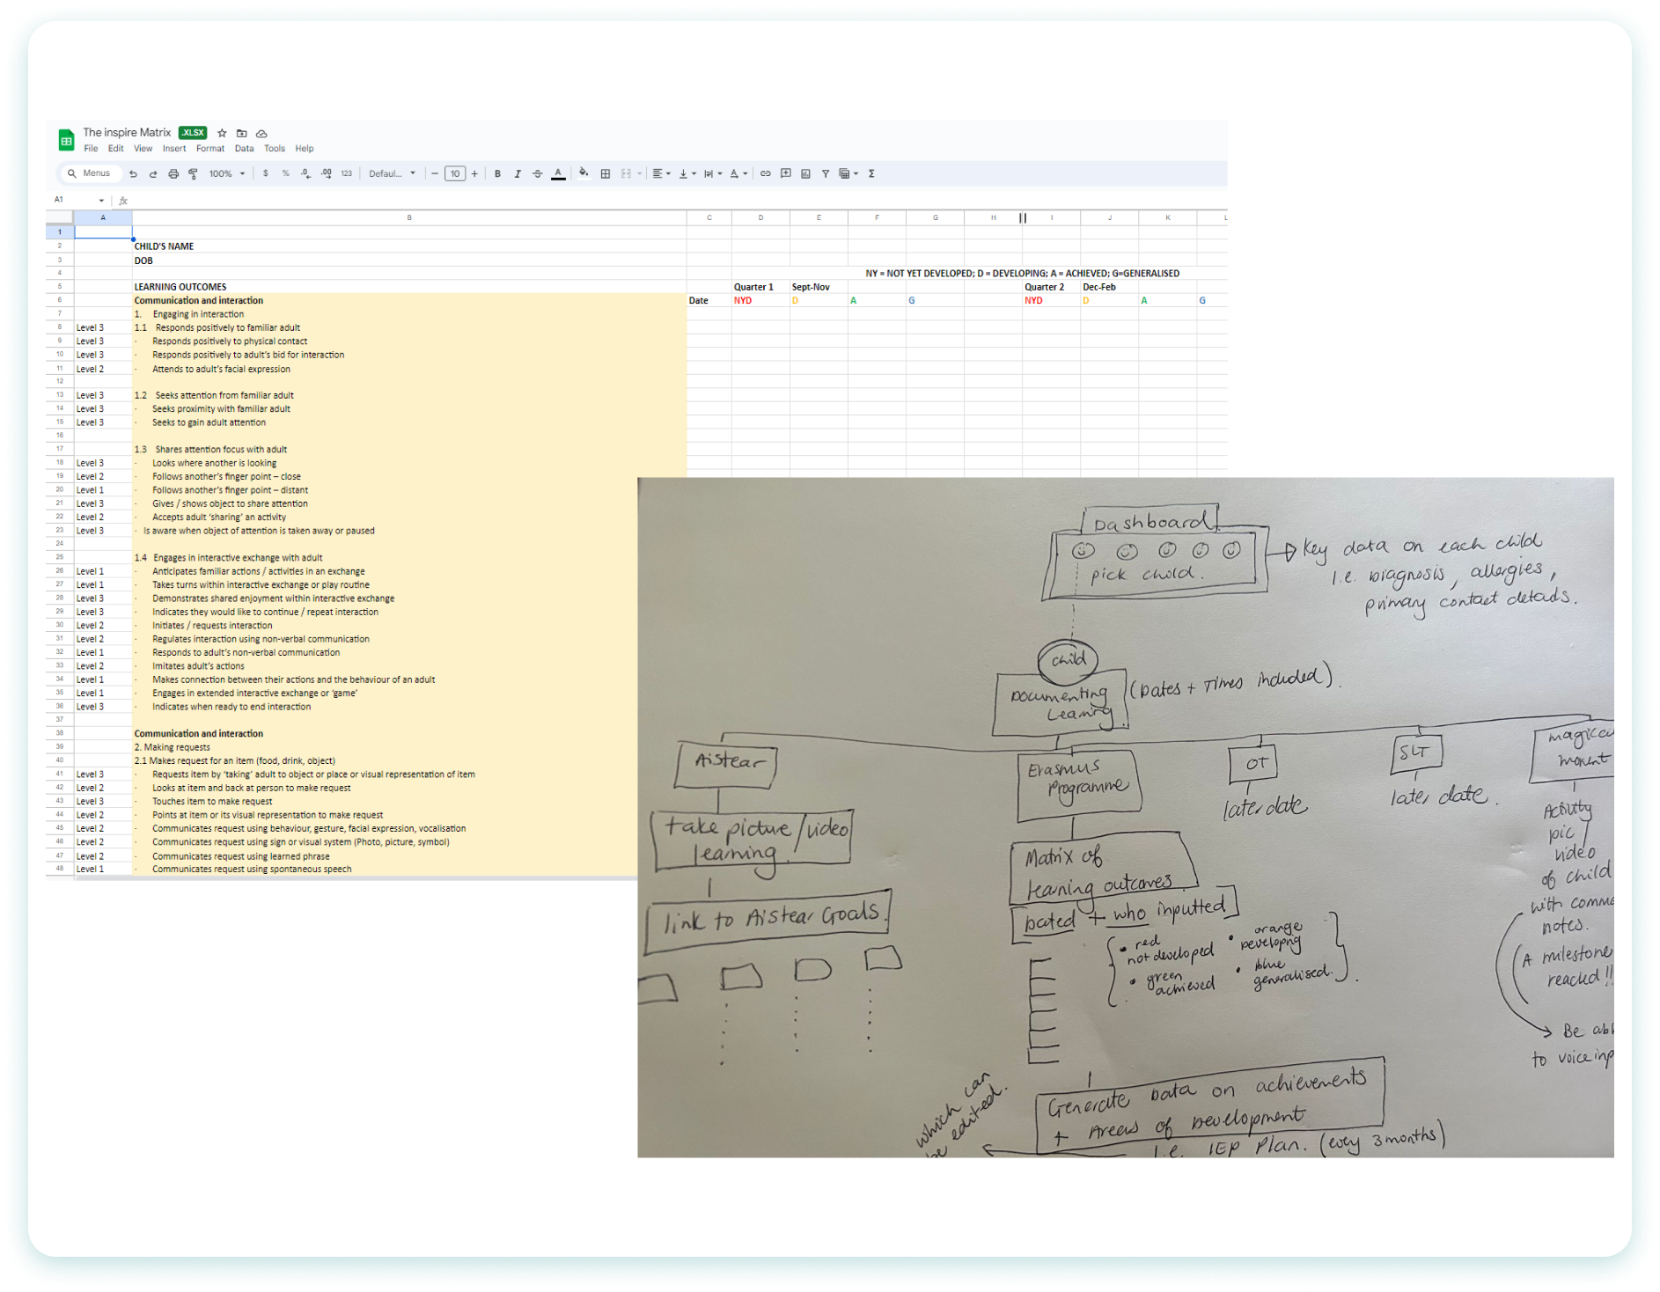Toggle strikethrough formatting
Screen dimensions: 1660x1292
point(538,174)
